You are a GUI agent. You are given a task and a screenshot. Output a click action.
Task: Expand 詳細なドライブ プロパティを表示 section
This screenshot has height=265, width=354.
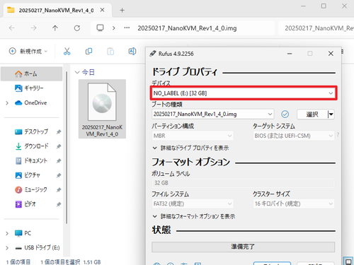190,148
